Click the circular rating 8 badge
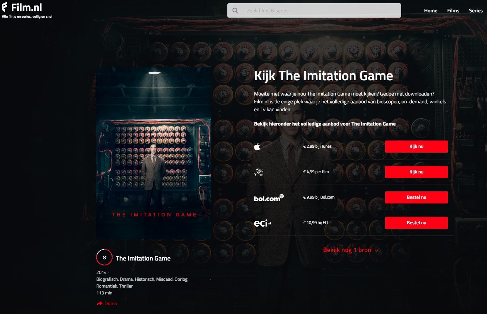 pos(104,257)
